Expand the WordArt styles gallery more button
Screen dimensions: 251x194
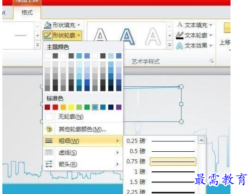pos(170,45)
